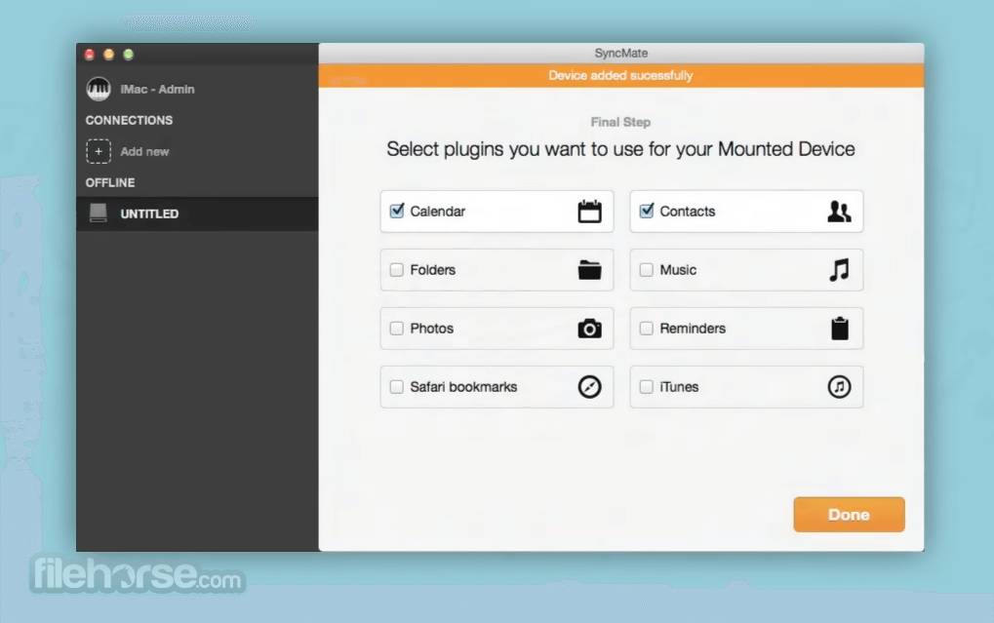Click the Reminders clipboard icon
The image size is (994, 623).
pos(839,329)
